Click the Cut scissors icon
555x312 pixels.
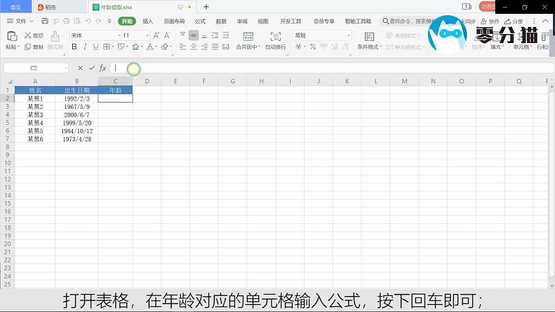28,35
